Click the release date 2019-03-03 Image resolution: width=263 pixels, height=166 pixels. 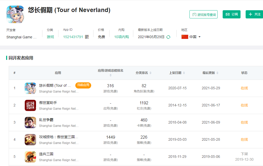coord(177,139)
